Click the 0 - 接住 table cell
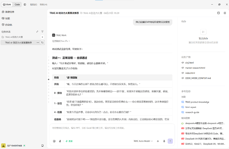The image size is (229, 149). pos(58,93)
